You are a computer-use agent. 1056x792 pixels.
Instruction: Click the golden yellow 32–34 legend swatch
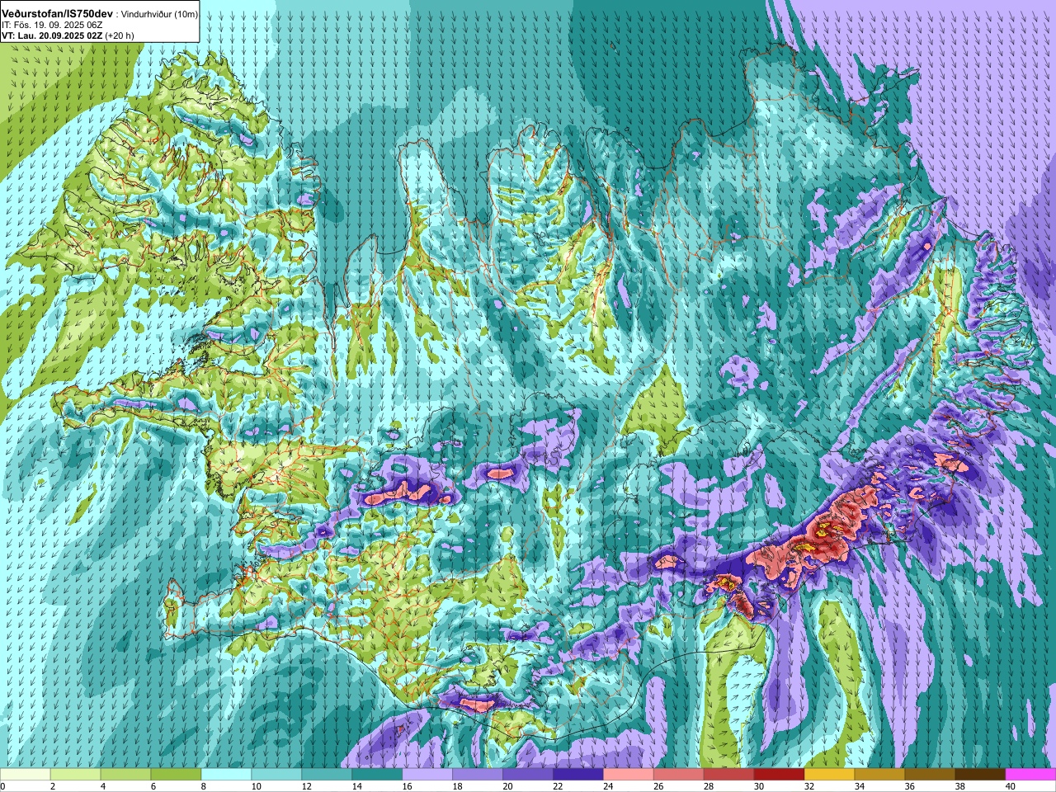coord(830,775)
